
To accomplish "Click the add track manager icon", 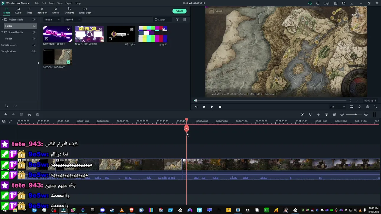I will 4,121.
